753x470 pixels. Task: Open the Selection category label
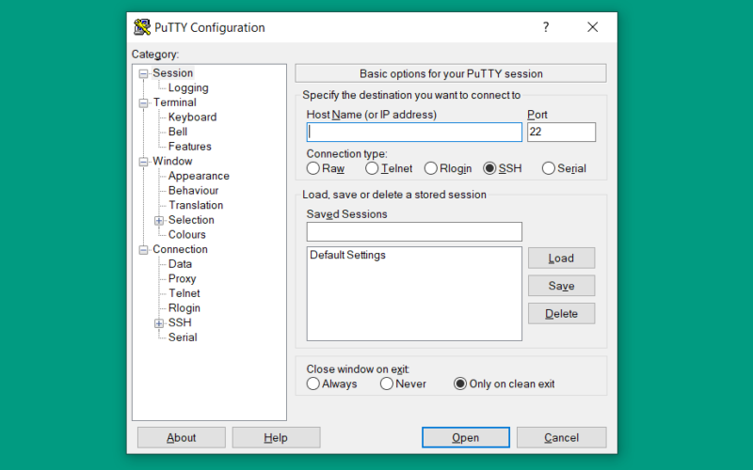click(x=191, y=220)
